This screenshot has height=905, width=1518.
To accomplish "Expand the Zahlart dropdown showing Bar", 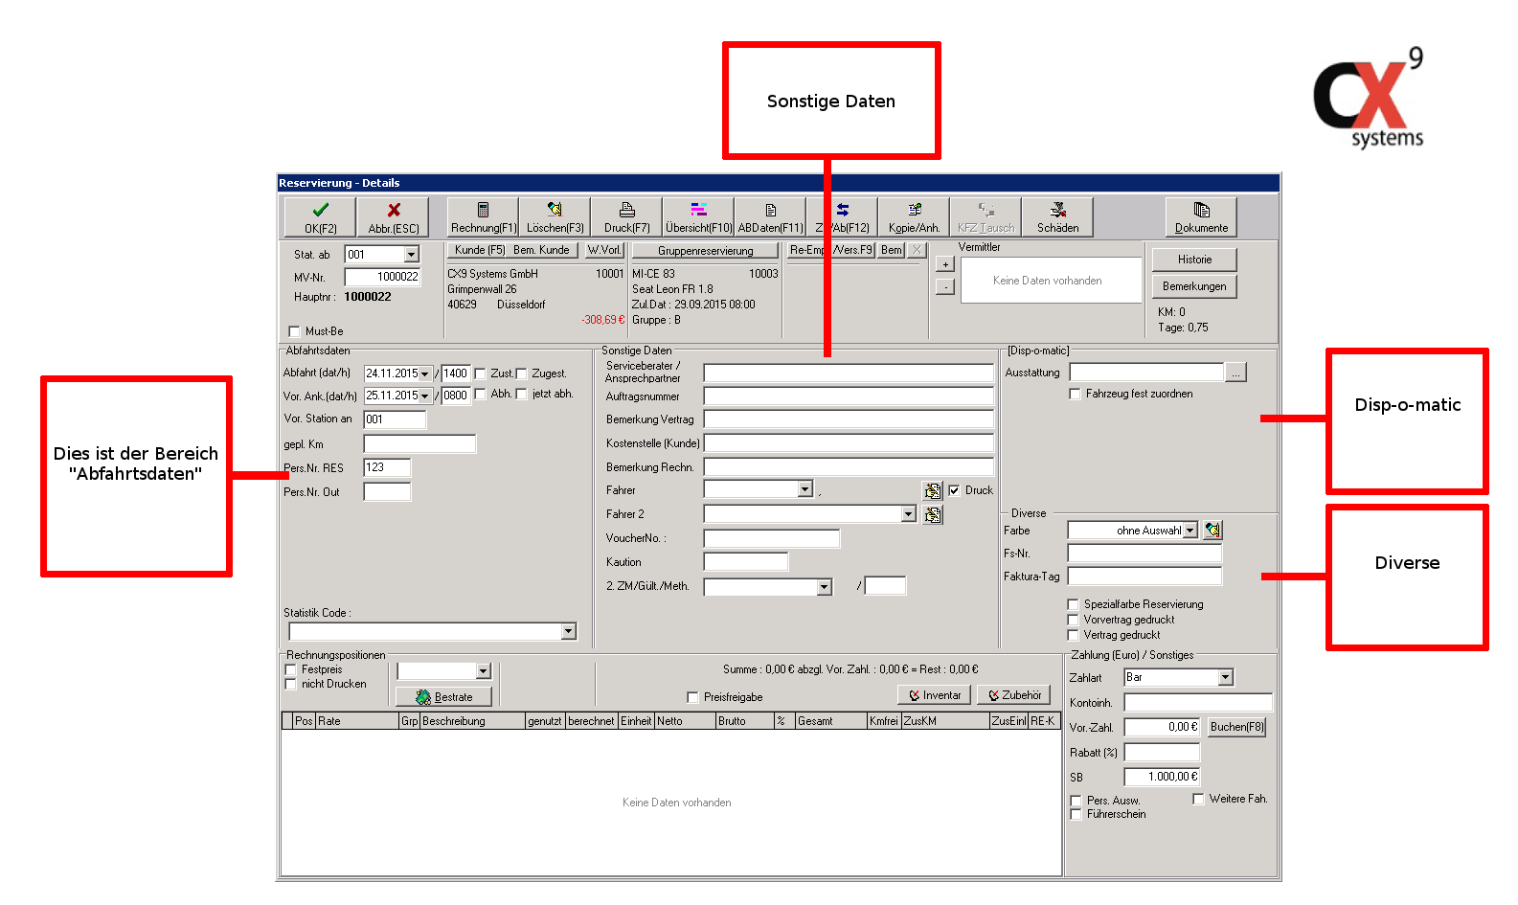I will (x=1225, y=678).
